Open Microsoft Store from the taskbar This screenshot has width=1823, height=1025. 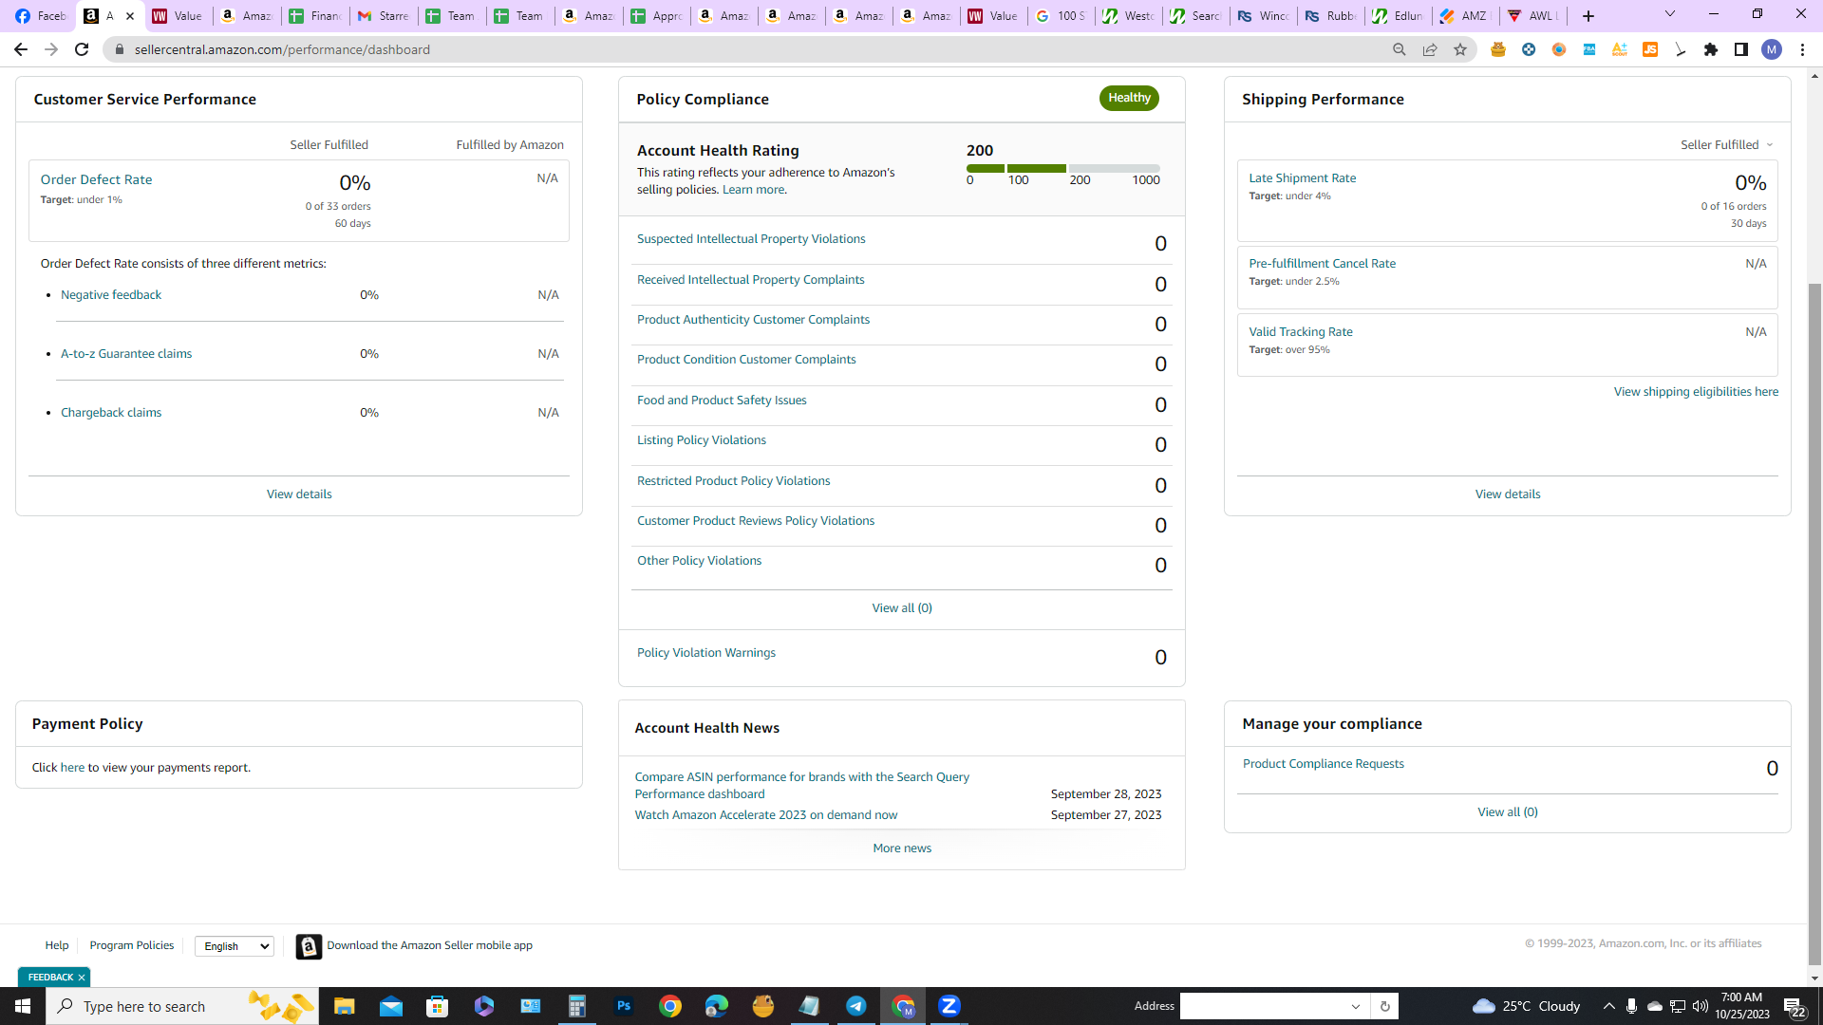(437, 1006)
